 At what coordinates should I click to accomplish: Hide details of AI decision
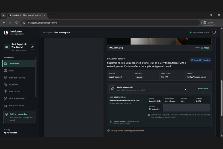click(x=203, y=89)
